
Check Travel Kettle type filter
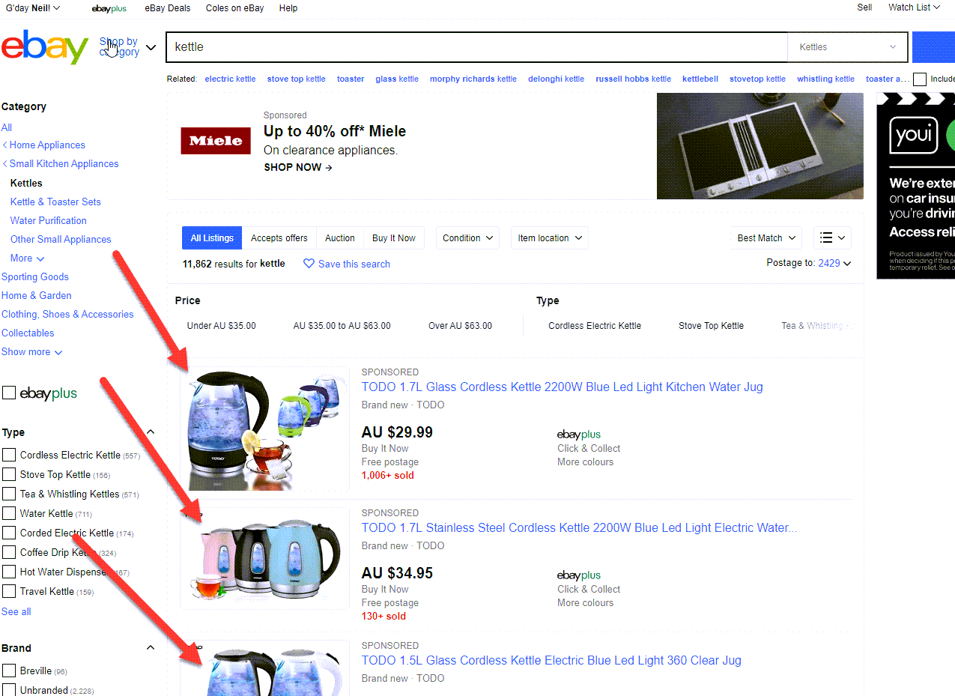[9, 591]
